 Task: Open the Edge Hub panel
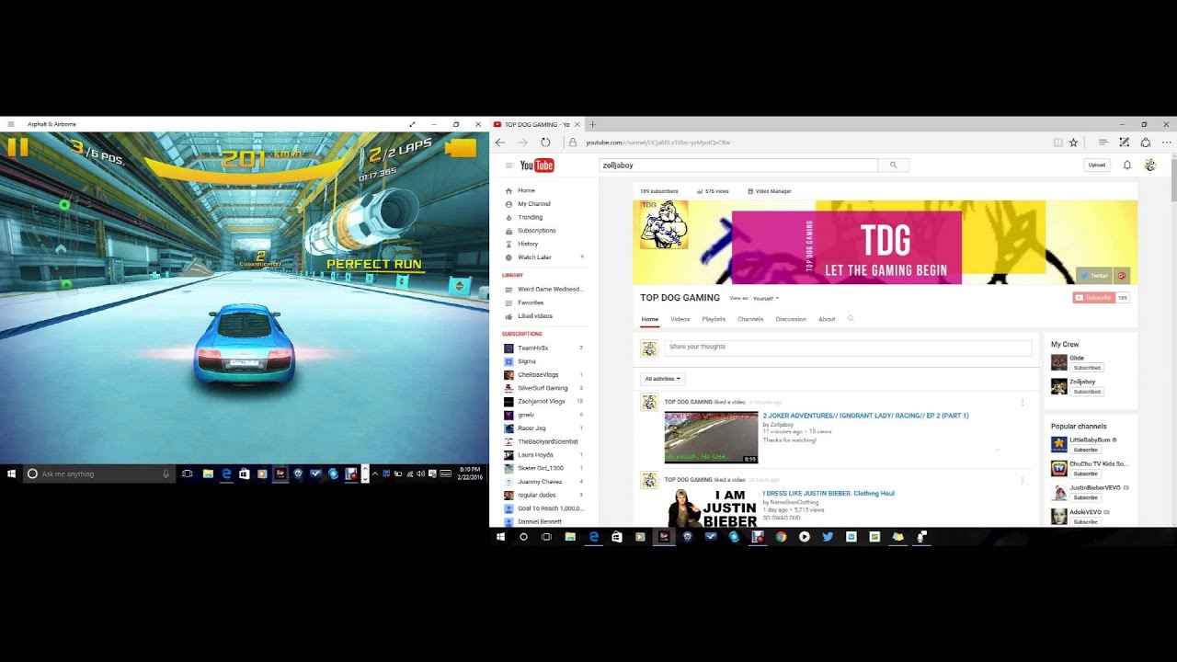click(1103, 143)
